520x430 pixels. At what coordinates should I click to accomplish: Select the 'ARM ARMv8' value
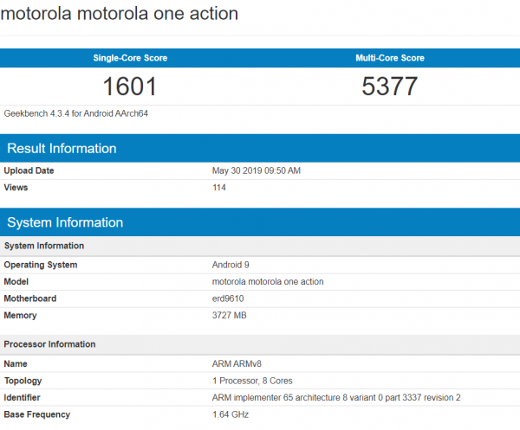pos(237,363)
